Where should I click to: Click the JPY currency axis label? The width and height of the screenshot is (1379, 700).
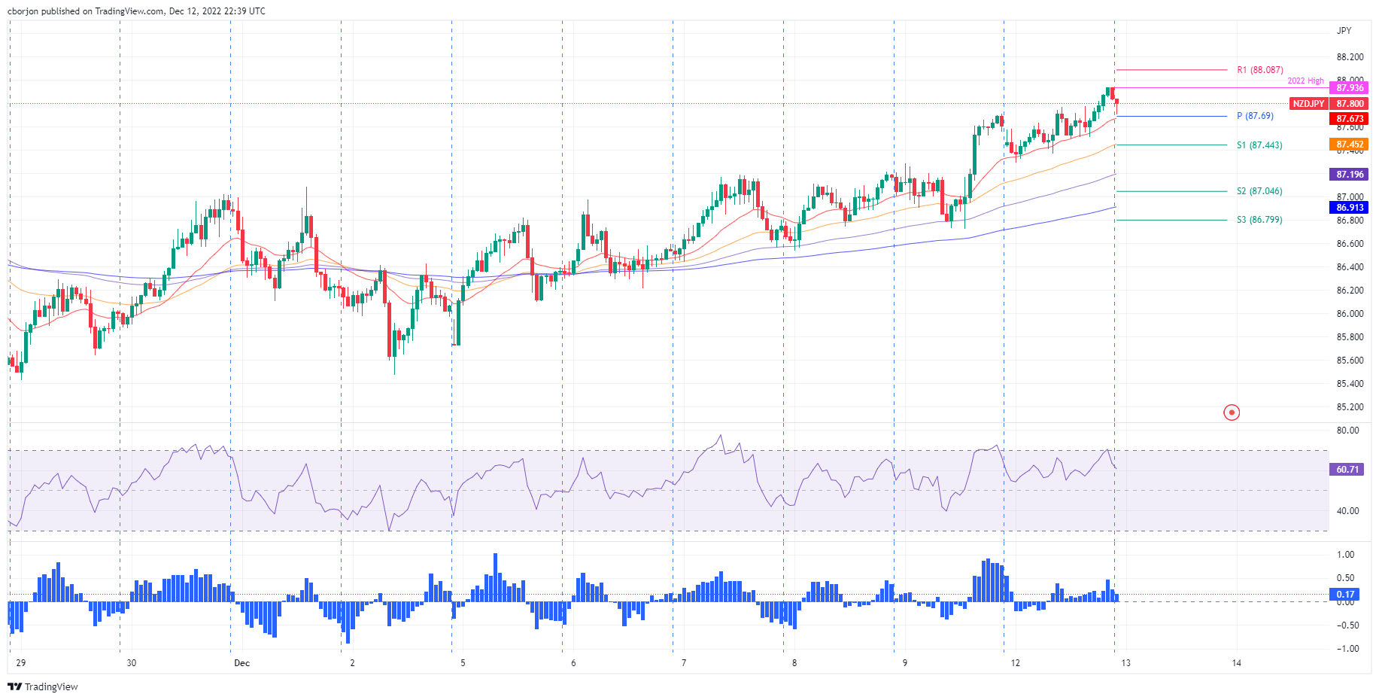pos(1344,31)
